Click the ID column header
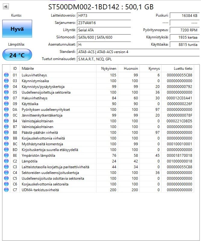This screenshot has height=241, width=201. point(15,68)
